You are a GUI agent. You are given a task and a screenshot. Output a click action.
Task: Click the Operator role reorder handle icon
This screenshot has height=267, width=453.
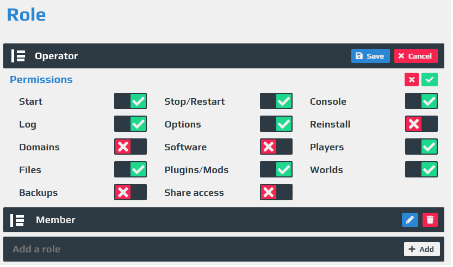[18, 56]
